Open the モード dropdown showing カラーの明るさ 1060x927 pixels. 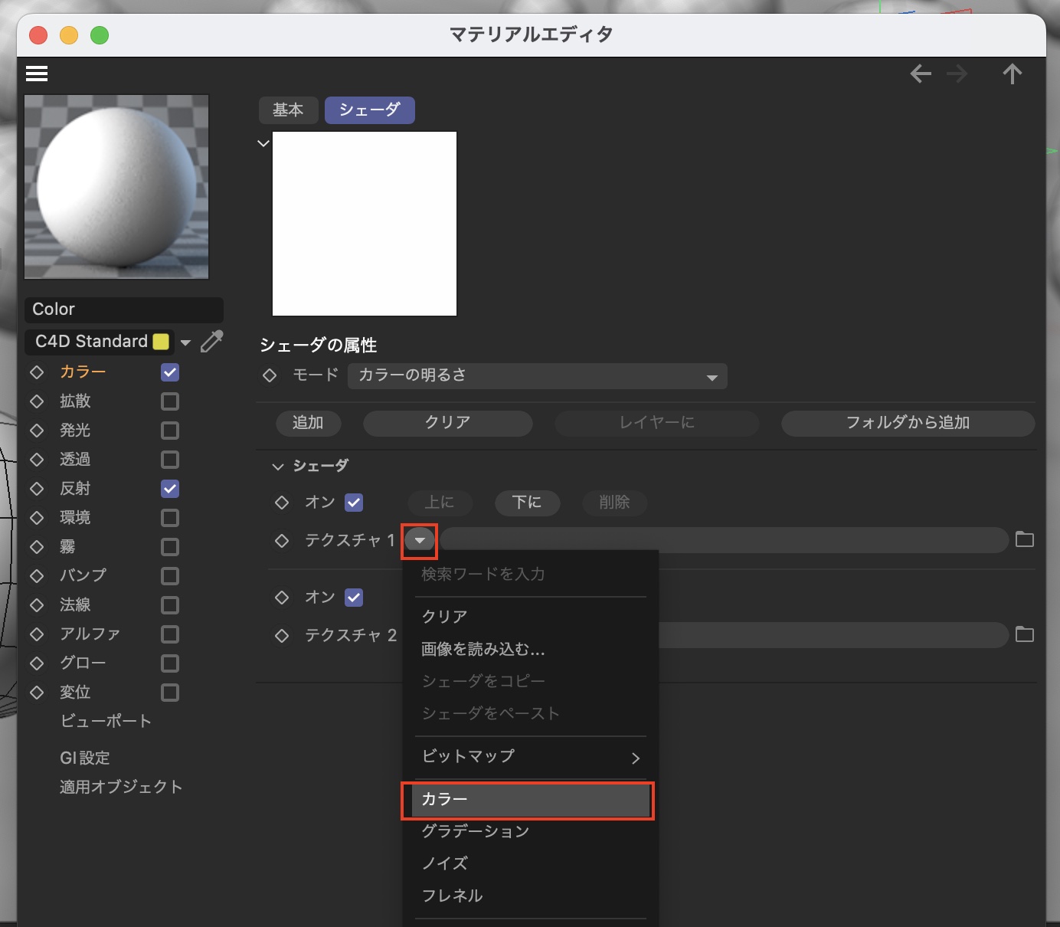537,376
